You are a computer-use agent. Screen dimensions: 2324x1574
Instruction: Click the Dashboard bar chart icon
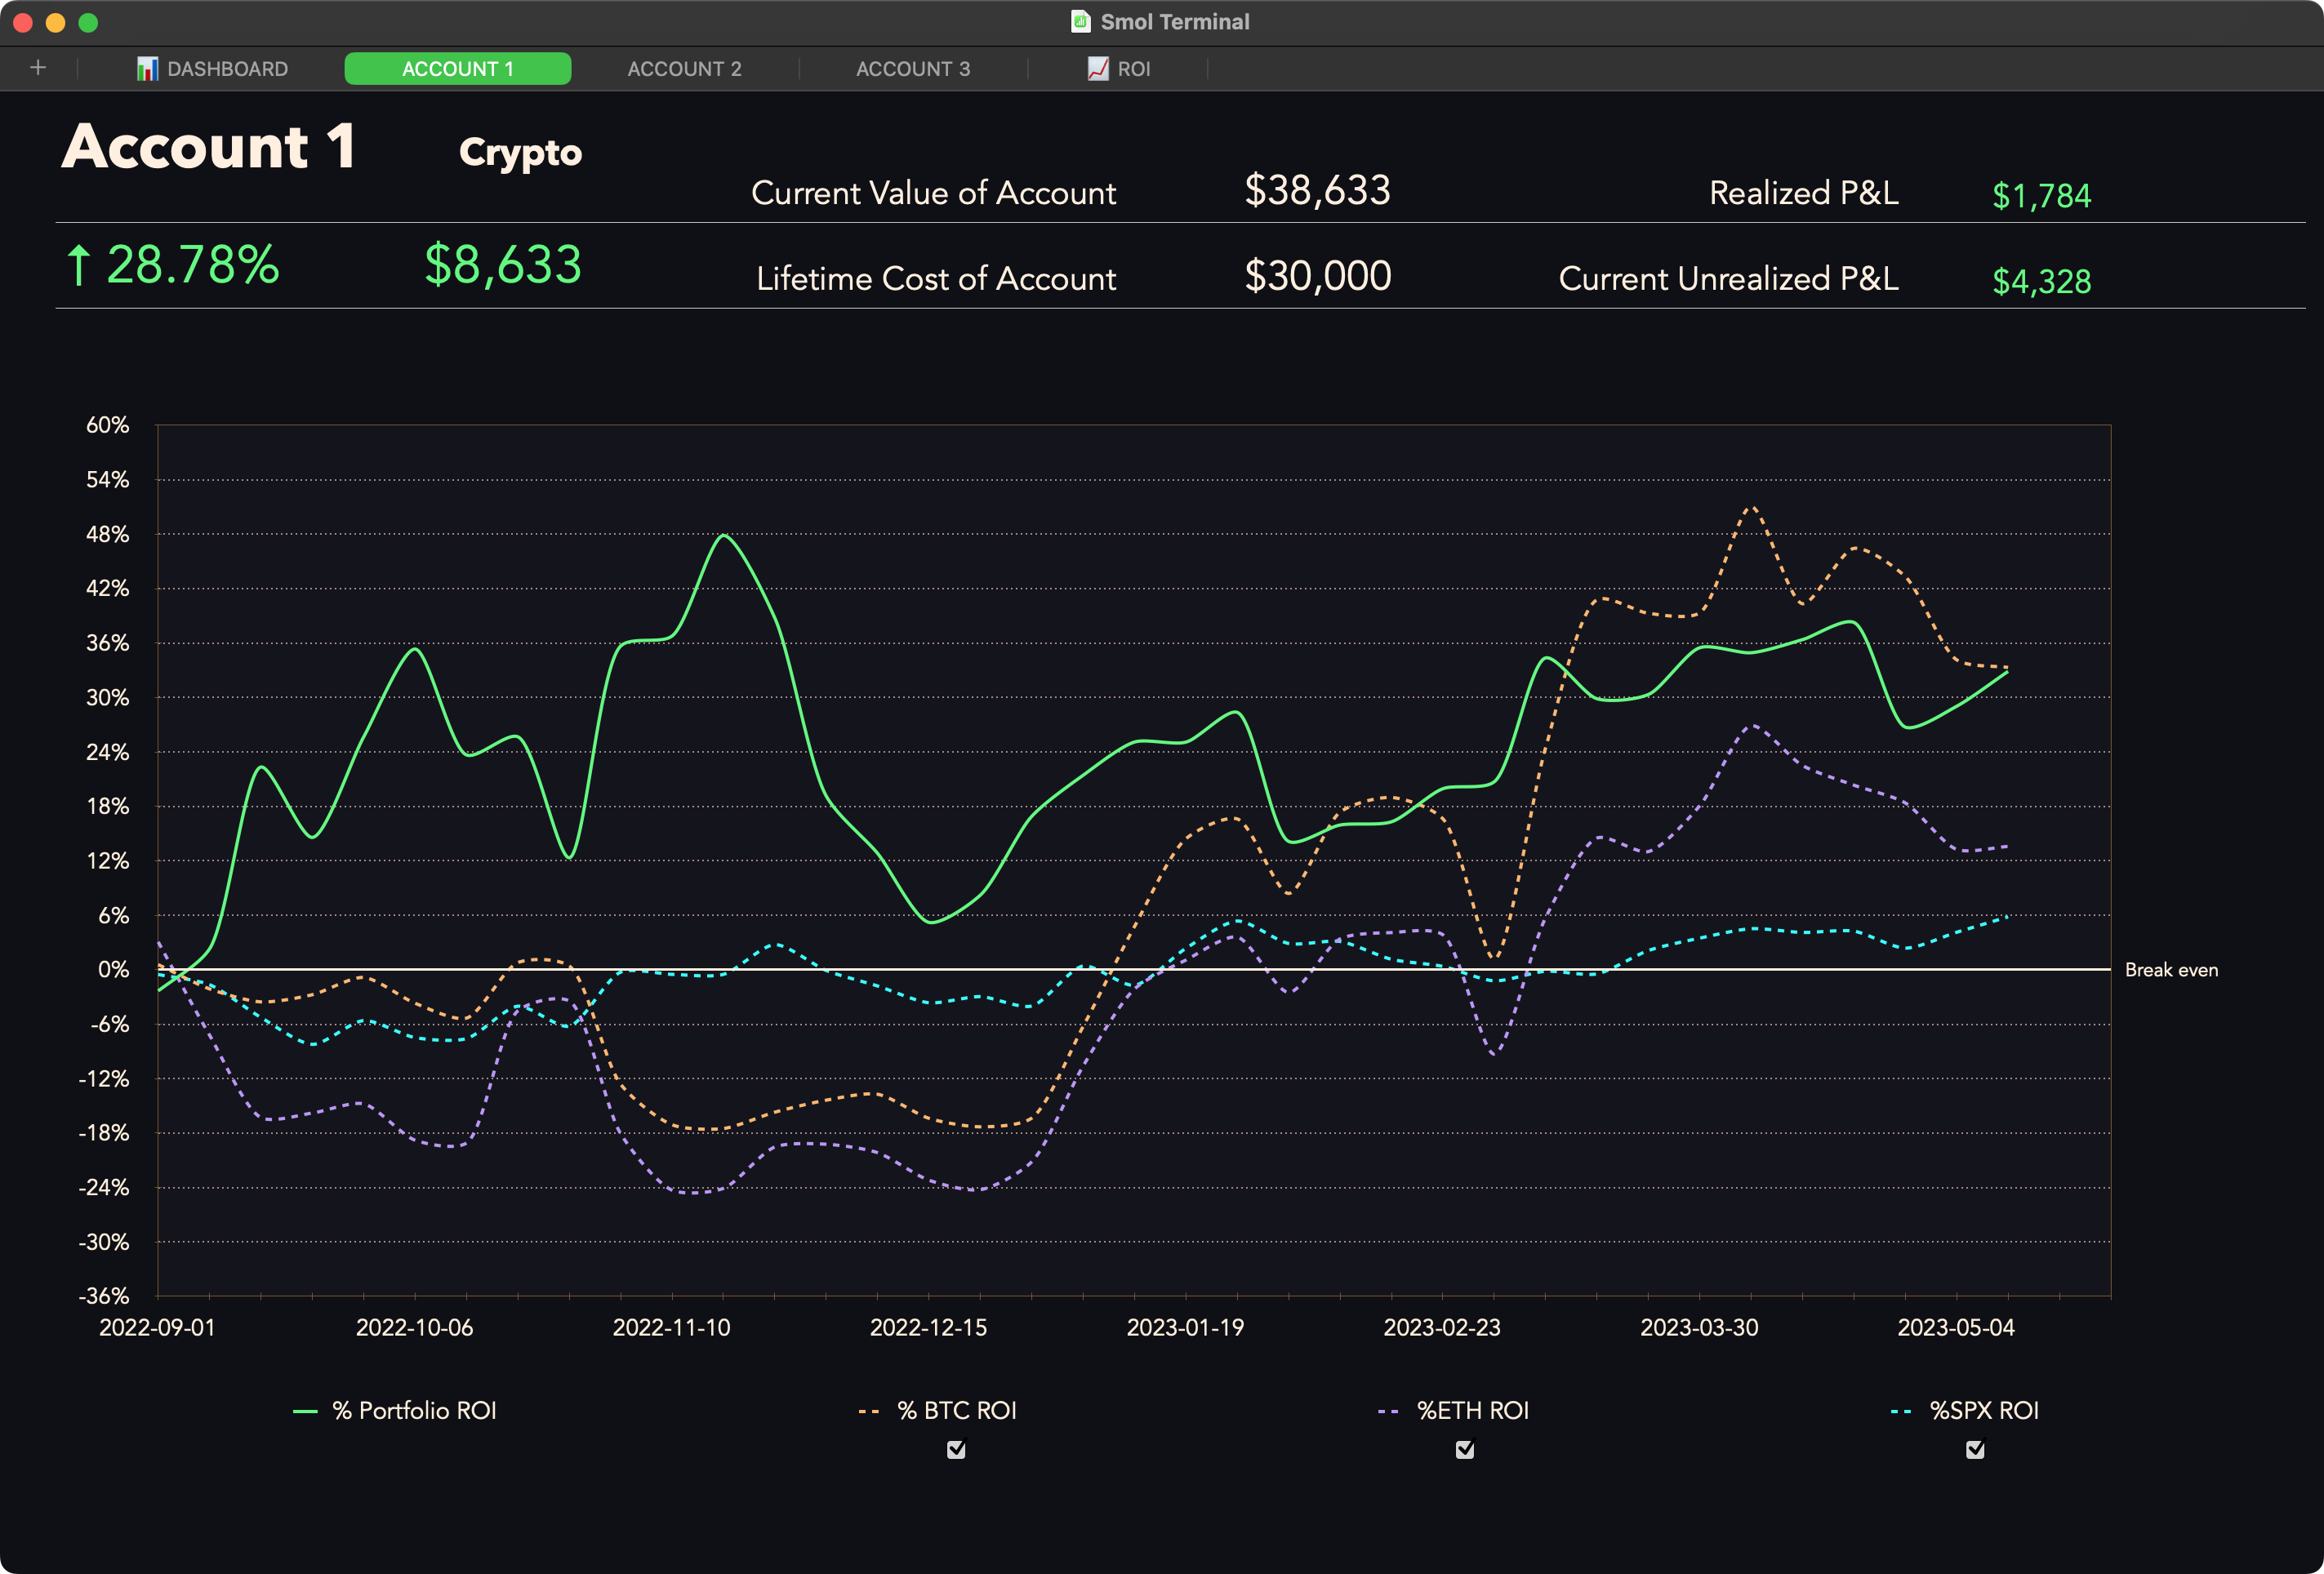click(147, 69)
